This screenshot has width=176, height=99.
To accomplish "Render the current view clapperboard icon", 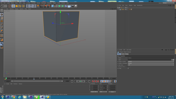I will [41, 6].
